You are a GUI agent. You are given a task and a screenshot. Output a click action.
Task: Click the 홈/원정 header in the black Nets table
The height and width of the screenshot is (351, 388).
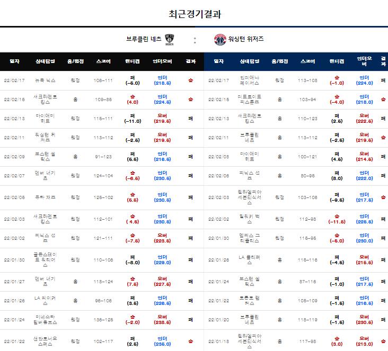pyautogui.click(x=75, y=61)
